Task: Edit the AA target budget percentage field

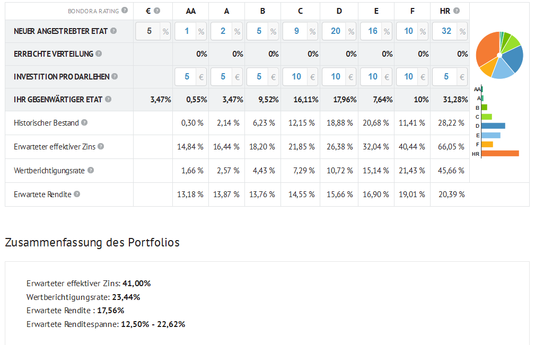Action: coord(186,31)
